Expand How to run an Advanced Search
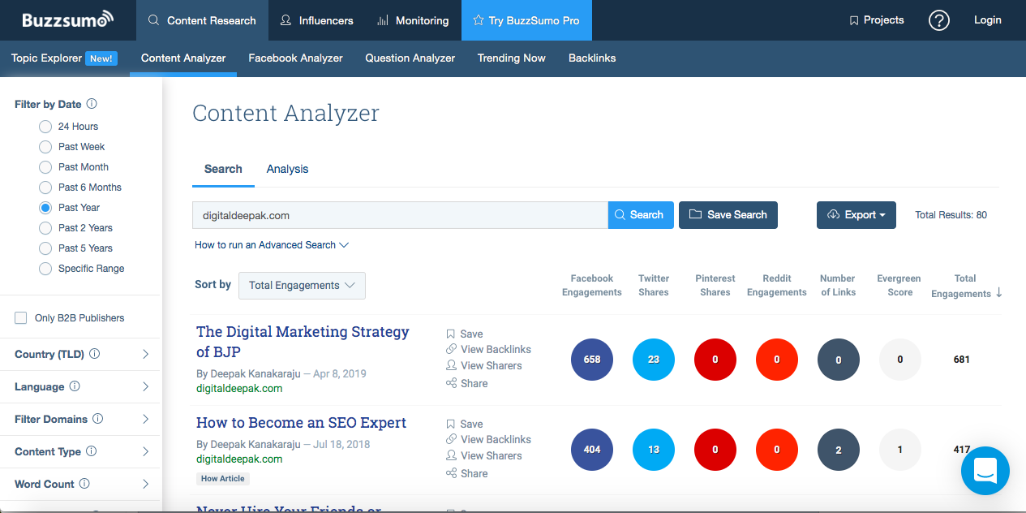 272,245
